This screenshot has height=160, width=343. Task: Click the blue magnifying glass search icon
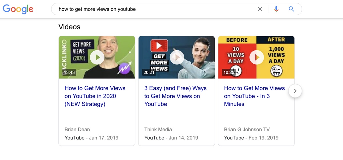tap(291, 9)
